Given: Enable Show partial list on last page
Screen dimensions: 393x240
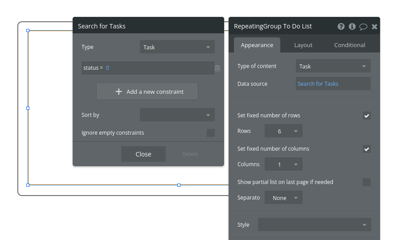Looking at the screenshot, I should (x=367, y=182).
